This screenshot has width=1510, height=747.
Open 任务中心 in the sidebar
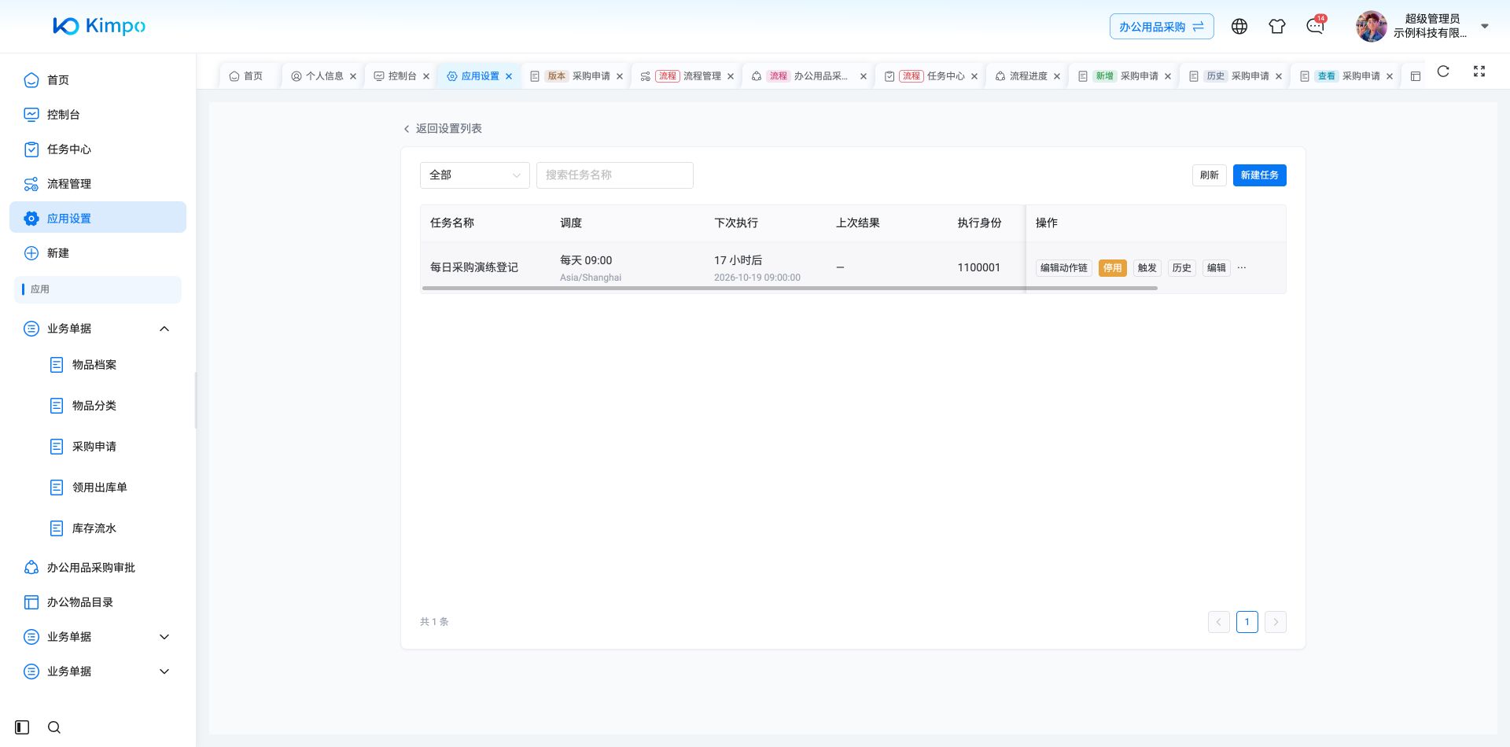point(98,149)
